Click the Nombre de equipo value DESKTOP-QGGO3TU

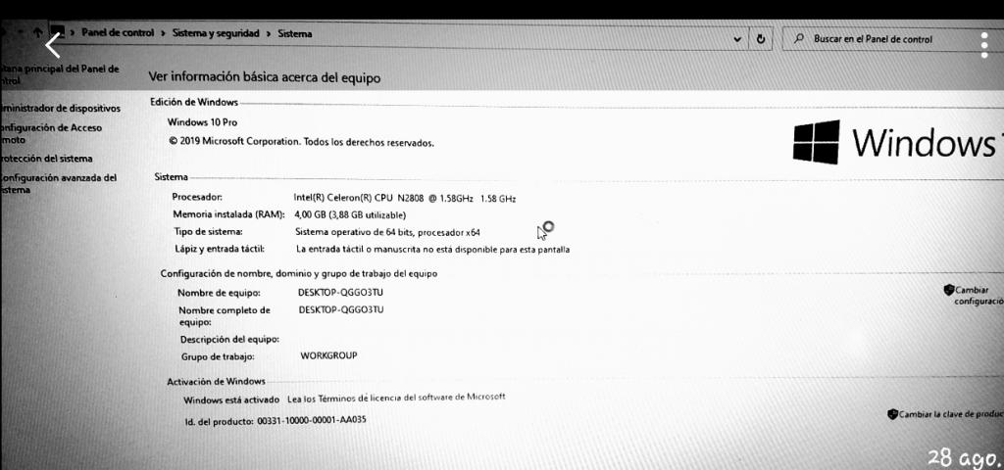(340, 293)
